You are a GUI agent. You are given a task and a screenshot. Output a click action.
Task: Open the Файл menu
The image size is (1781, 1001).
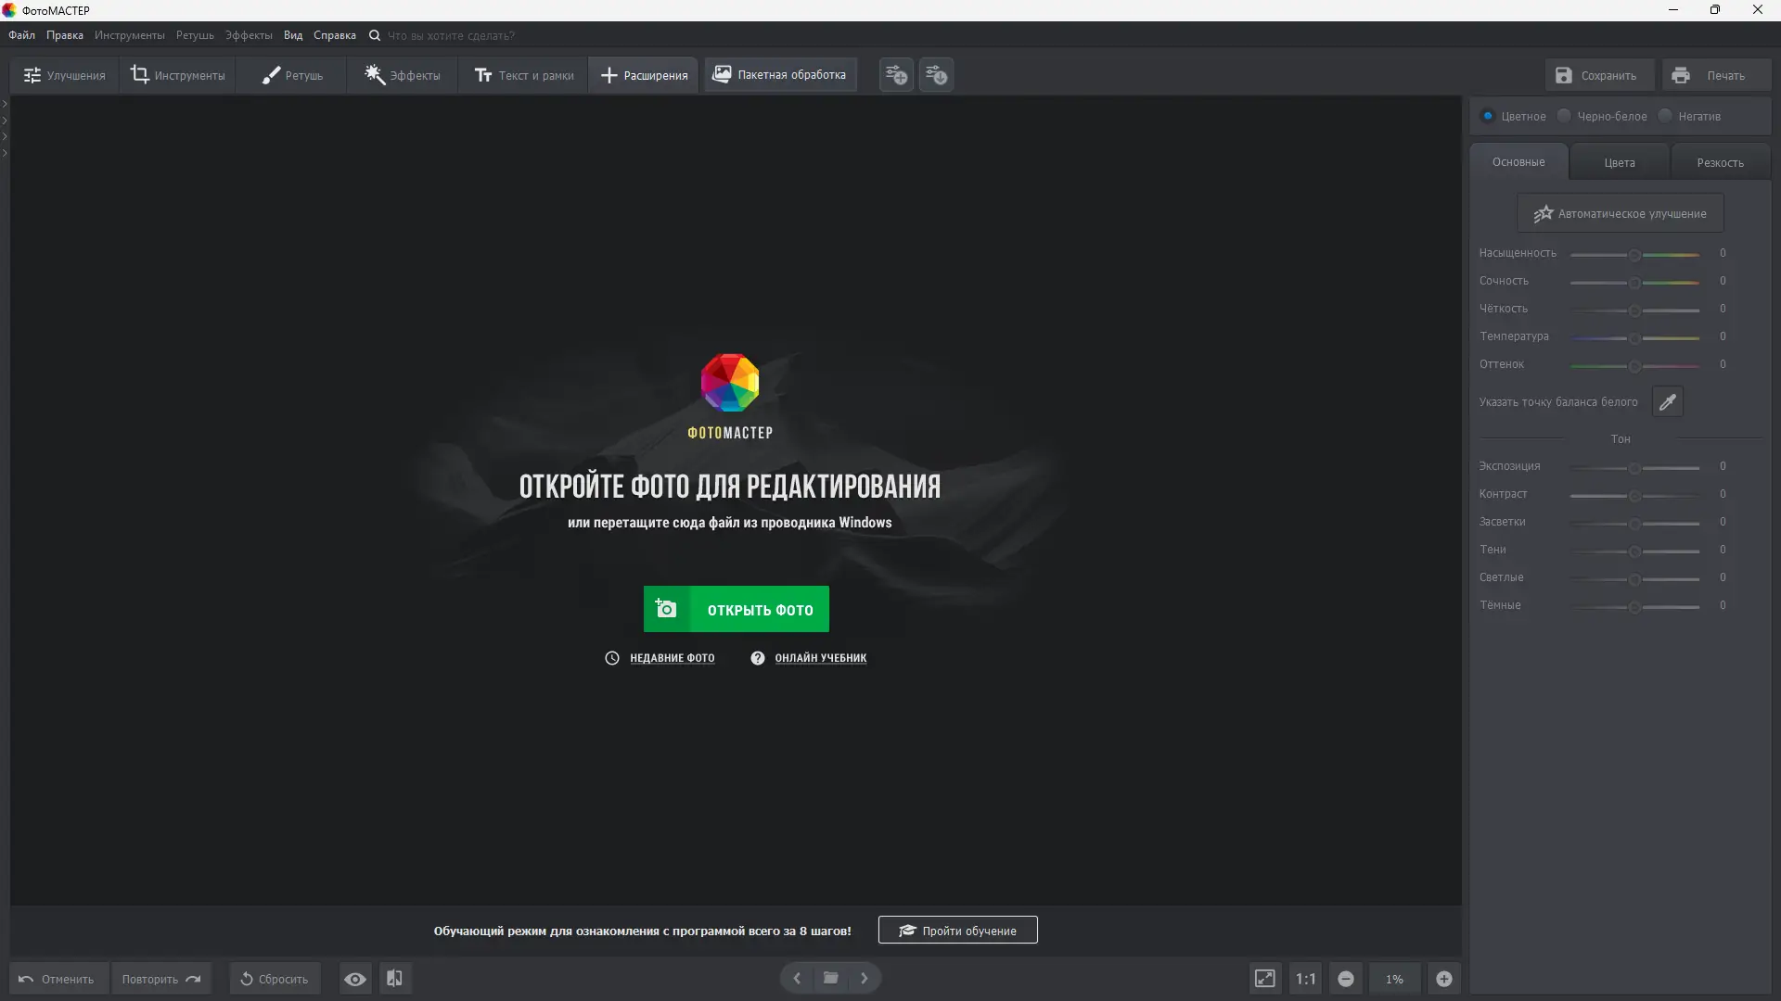21,34
